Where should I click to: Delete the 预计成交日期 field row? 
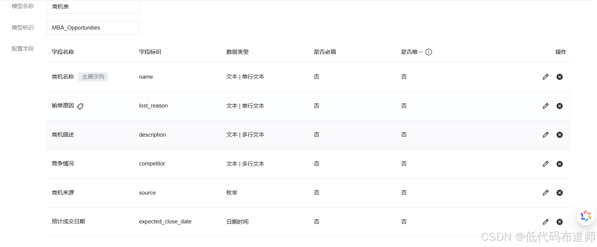click(560, 222)
